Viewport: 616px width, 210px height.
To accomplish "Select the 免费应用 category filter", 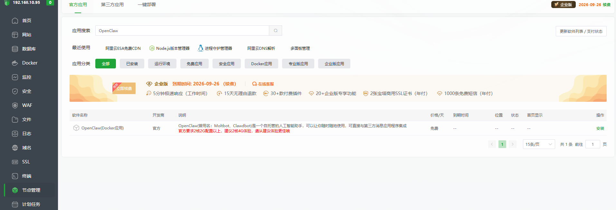I will [x=194, y=64].
